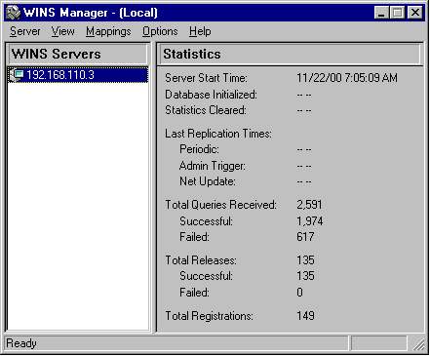Click the WINS Servers pane header

click(x=78, y=54)
